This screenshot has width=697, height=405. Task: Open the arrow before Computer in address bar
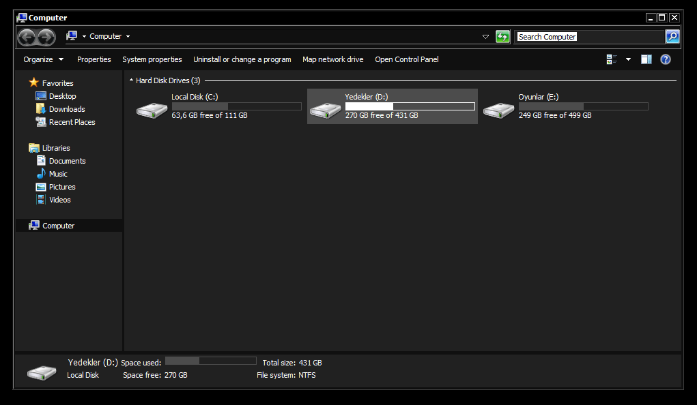click(x=84, y=36)
